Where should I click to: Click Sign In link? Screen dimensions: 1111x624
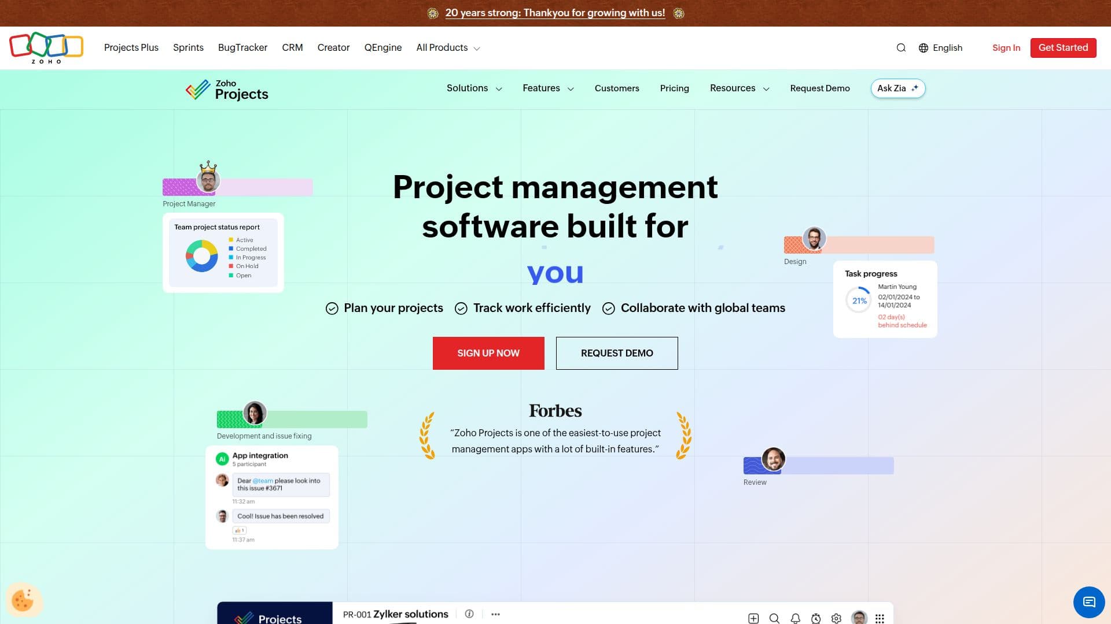1006,48
